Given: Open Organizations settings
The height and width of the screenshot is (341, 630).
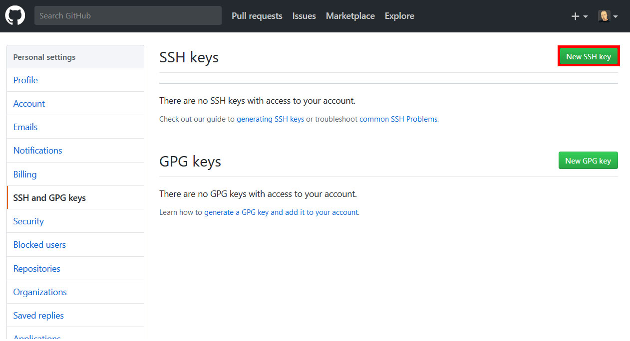Looking at the screenshot, I should coord(75,292).
